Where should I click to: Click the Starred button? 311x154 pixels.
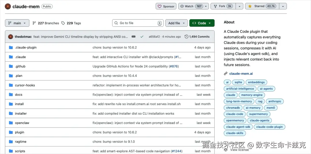(x=262, y=6)
